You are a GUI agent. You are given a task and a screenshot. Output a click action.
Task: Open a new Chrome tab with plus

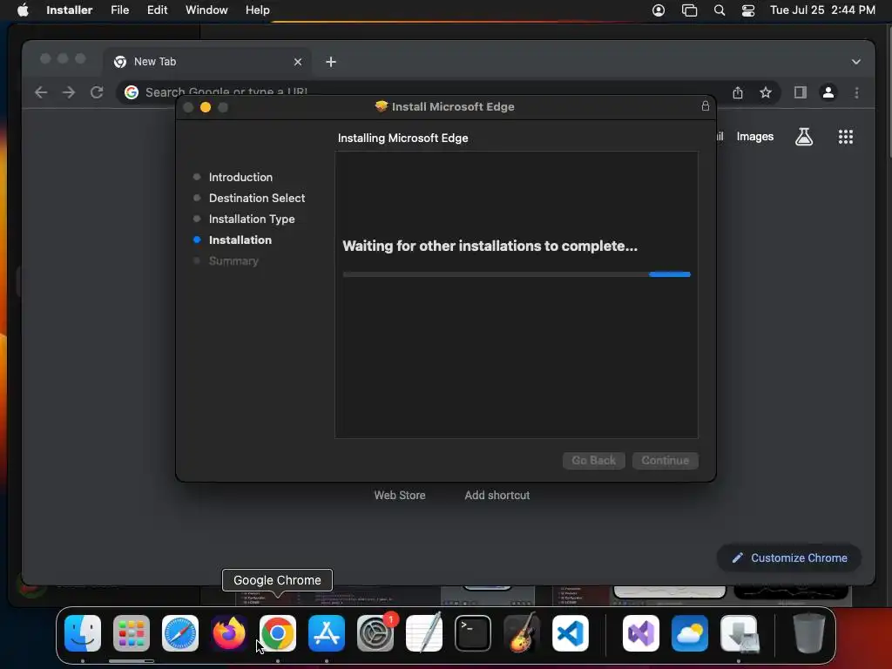coord(331,62)
